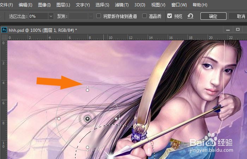Expand the 聚焦 dropdown arrow
The height and width of the screenshot is (159, 247).
click(91, 16)
